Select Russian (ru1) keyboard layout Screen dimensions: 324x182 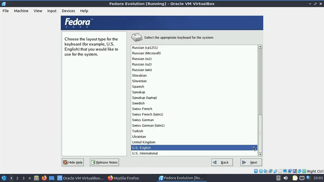(194, 59)
